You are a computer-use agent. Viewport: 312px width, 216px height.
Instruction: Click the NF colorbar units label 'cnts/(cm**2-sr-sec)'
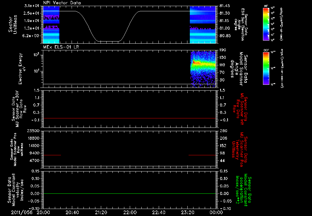pyautogui.click(x=281, y=24)
